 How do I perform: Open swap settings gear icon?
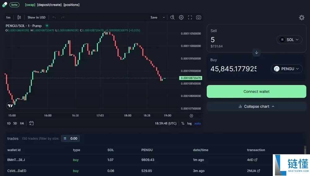pos(302,18)
